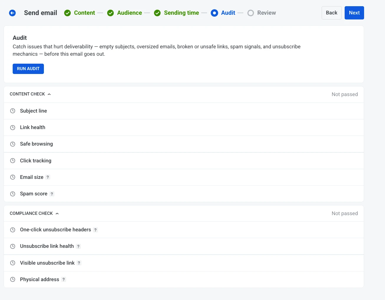Click the Spam score row text
This screenshot has height=300, width=385.
[34, 194]
